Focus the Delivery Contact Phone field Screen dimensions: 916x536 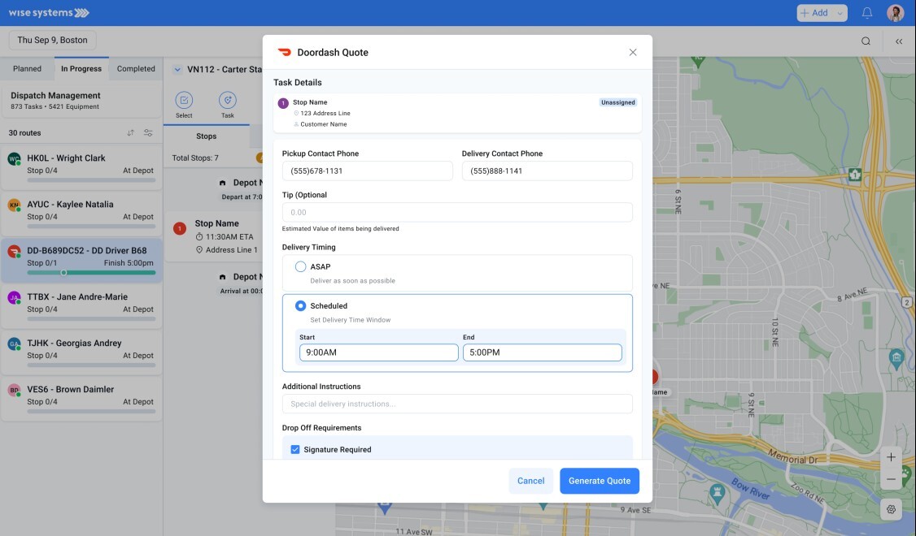coord(547,171)
